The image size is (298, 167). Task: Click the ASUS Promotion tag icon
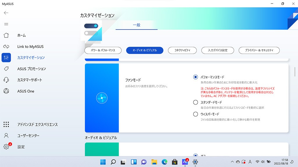click(x=6, y=69)
